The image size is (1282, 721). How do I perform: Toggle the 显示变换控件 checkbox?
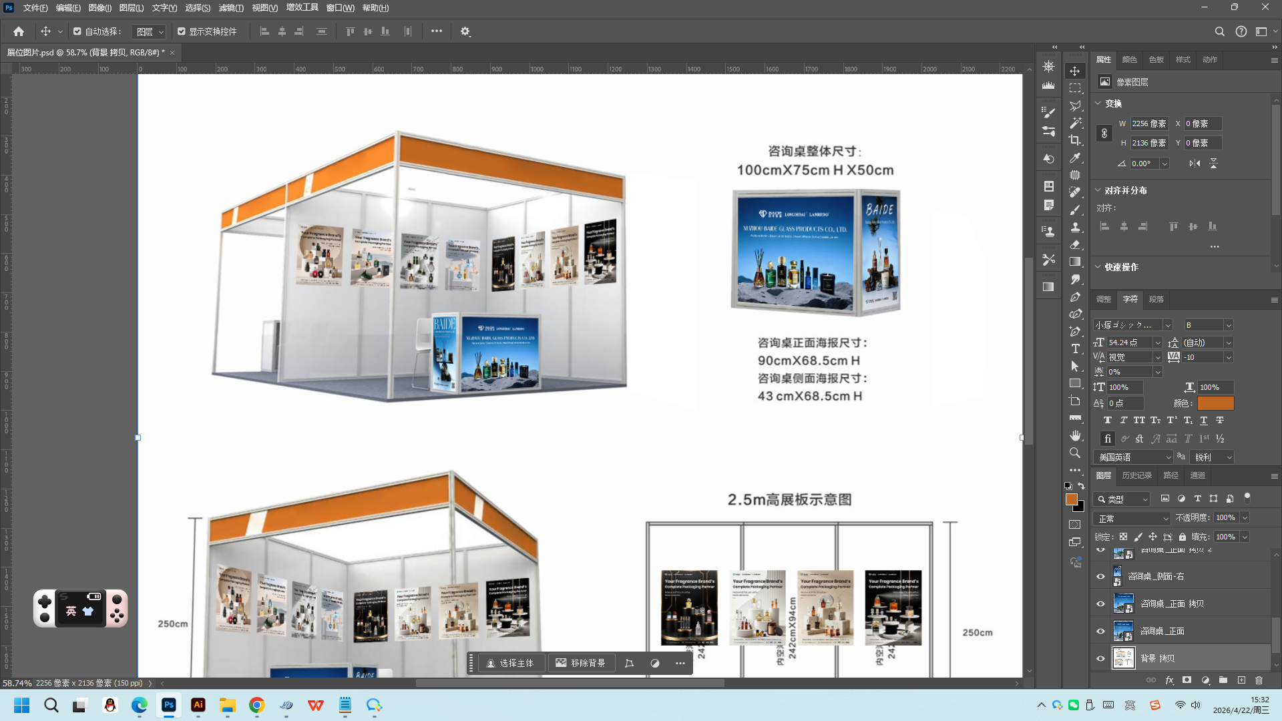[x=182, y=31]
